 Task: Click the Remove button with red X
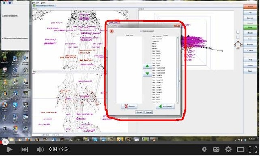129,106
